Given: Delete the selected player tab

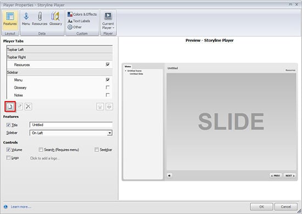Looking at the screenshot, I should [x=29, y=106].
